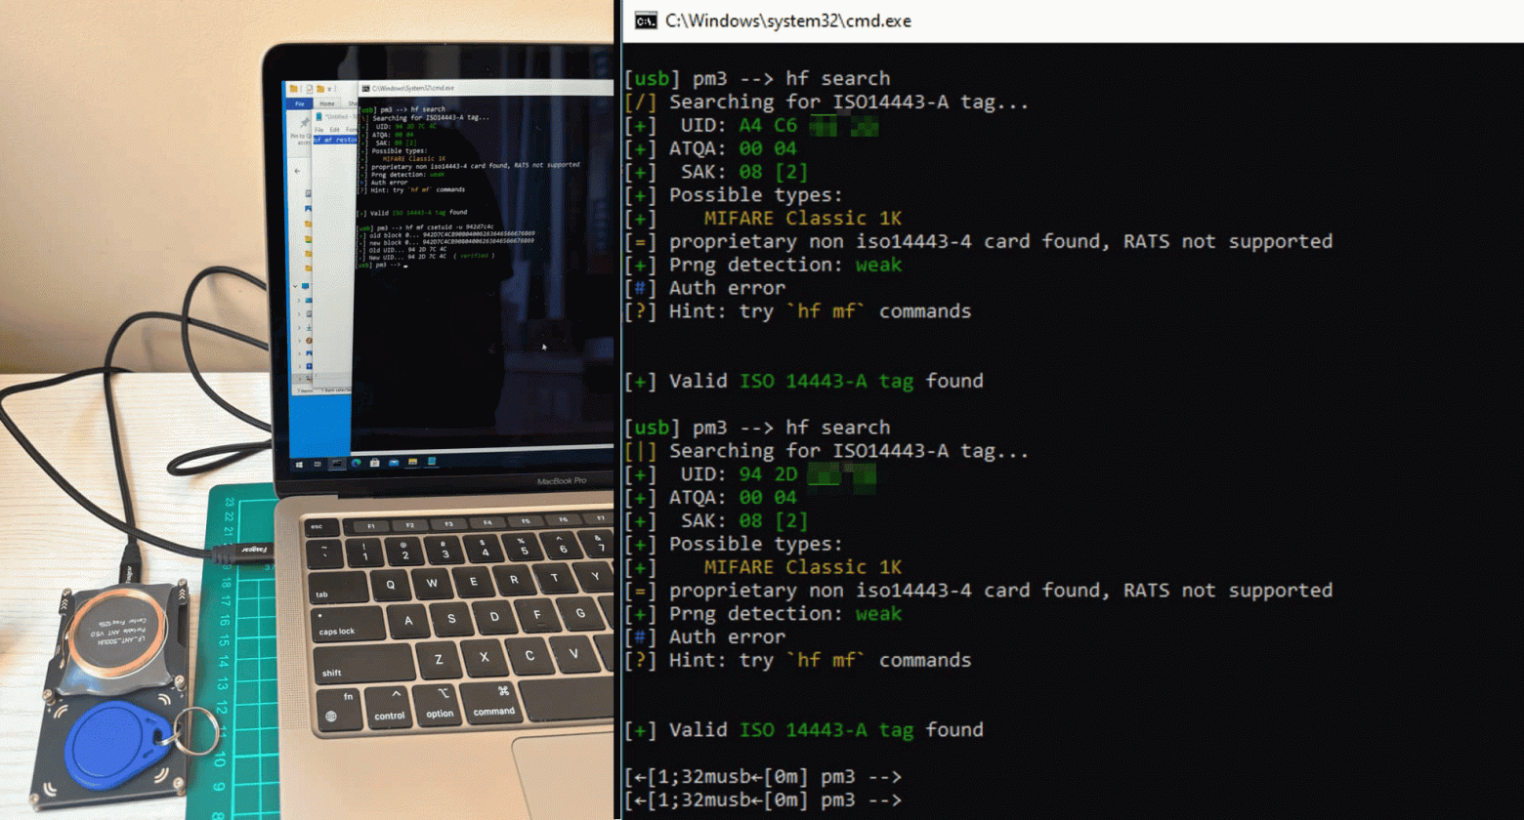
Task: Switch to Notepad via the laptop taskbar icon
Action: point(431,462)
